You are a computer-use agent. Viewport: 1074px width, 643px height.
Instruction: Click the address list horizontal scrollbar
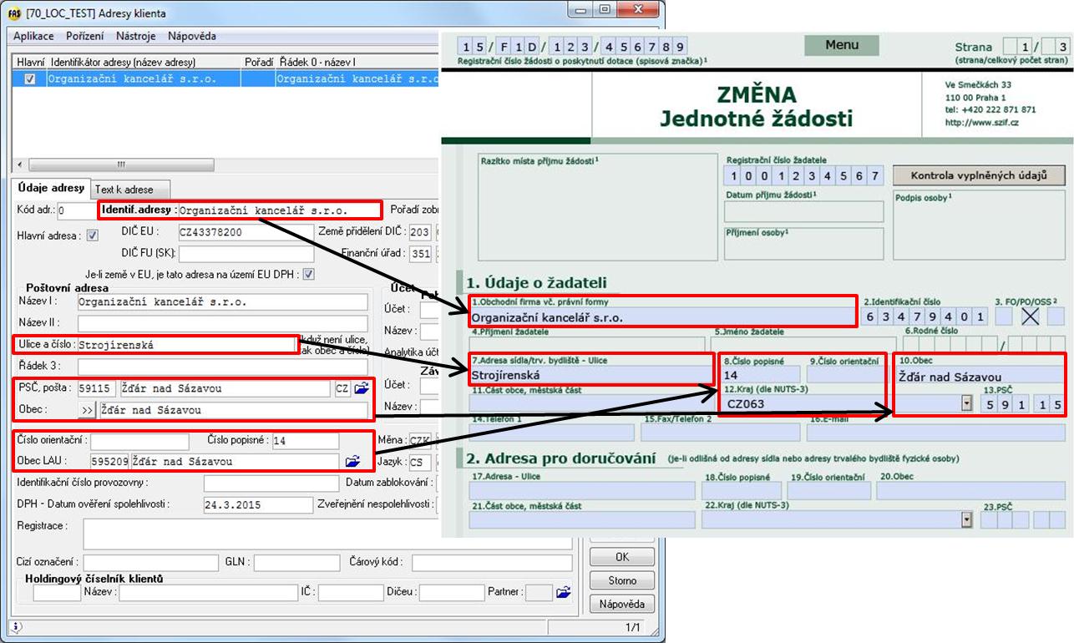(121, 165)
